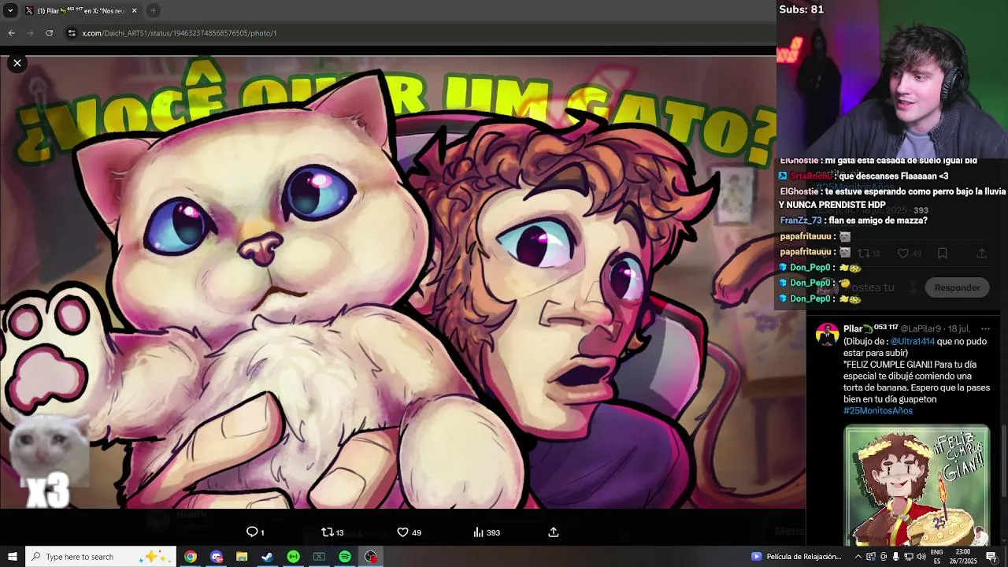Open the @Ultra1414 mention link
Image resolution: width=1008 pixels, height=567 pixels.
pyautogui.click(x=913, y=341)
